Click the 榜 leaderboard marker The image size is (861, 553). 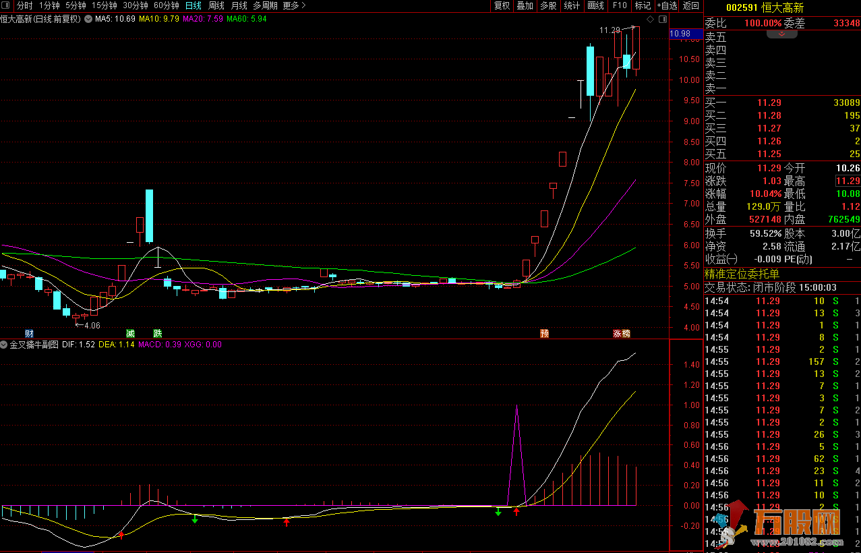pyautogui.click(x=626, y=333)
